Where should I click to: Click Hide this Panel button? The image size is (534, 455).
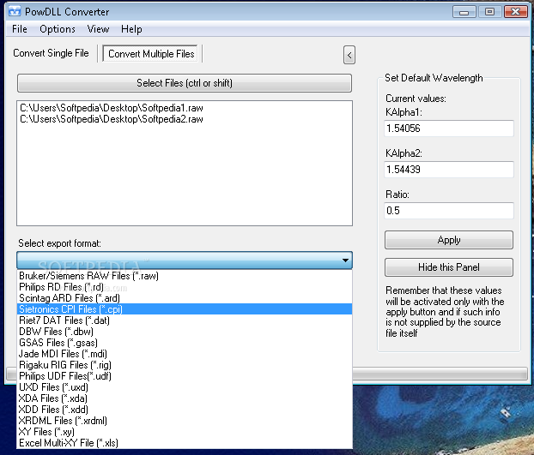[448, 267]
